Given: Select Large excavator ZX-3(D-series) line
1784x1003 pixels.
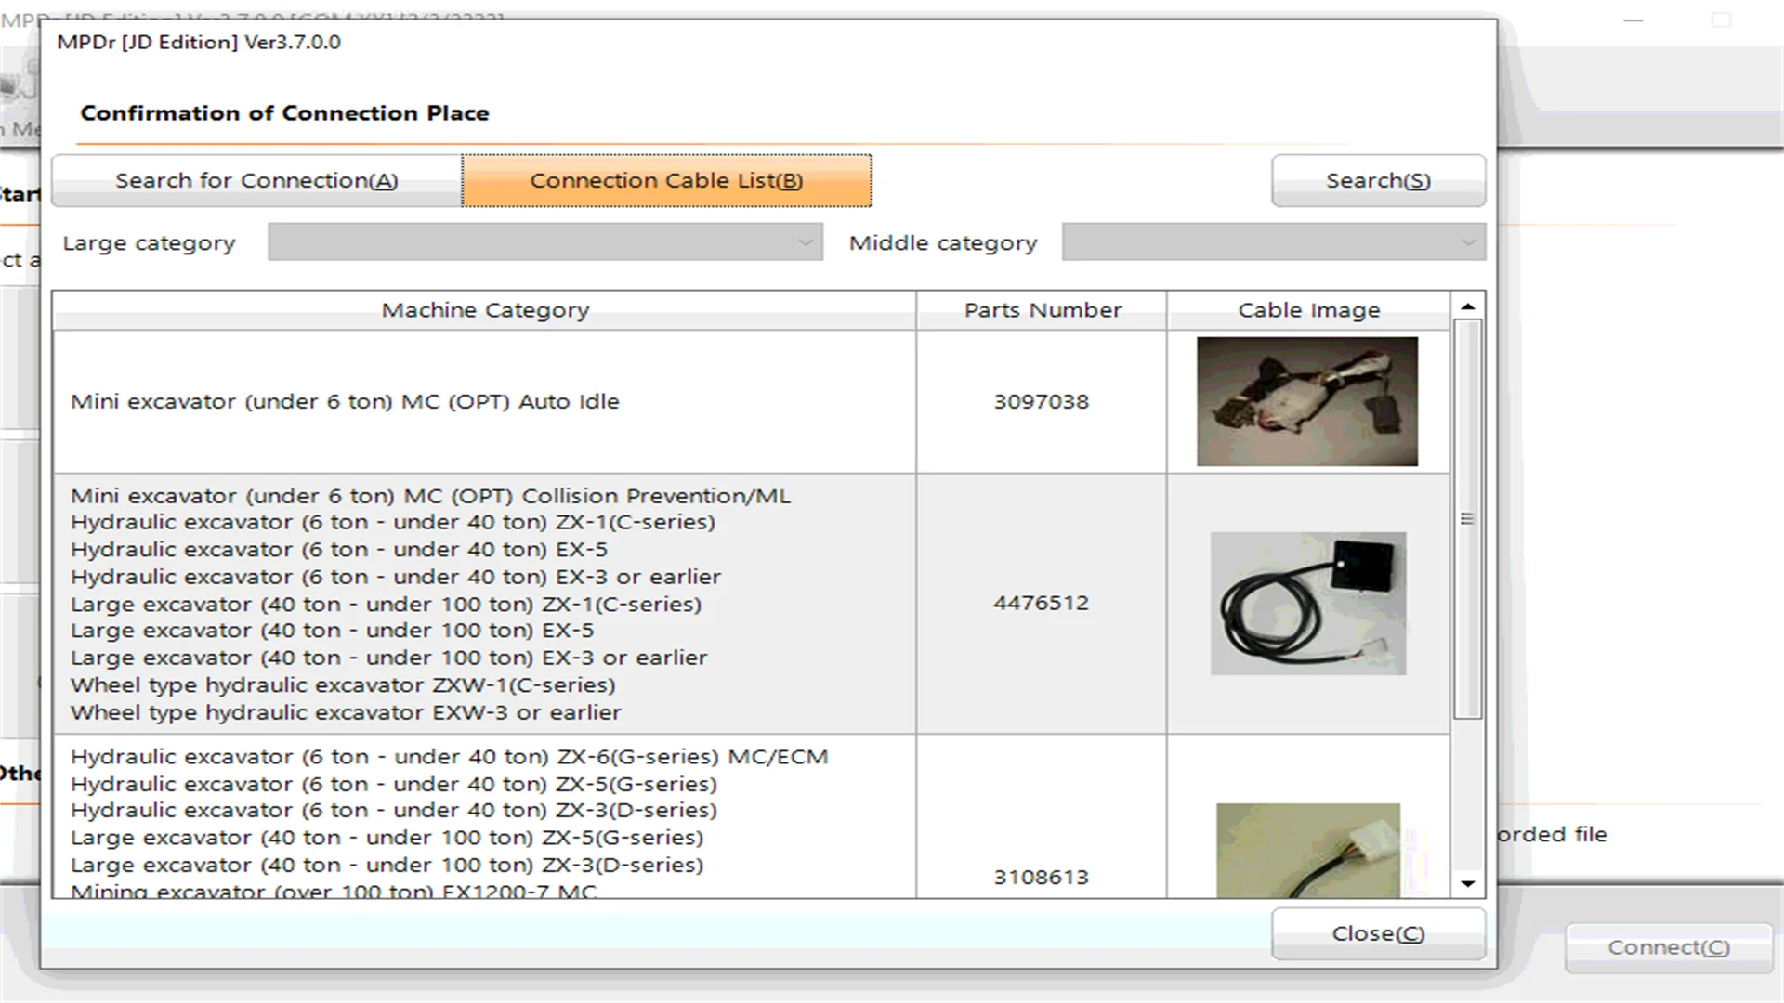Looking at the screenshot, I should coord(387,865).
